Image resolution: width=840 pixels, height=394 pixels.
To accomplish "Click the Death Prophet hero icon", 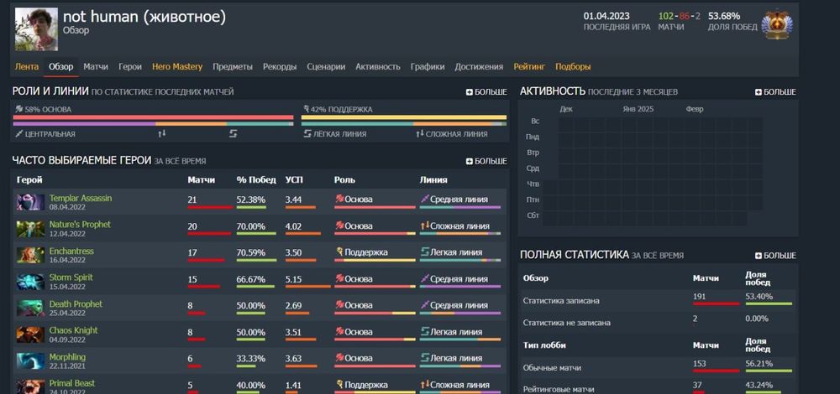I will [x=30, y=308].
